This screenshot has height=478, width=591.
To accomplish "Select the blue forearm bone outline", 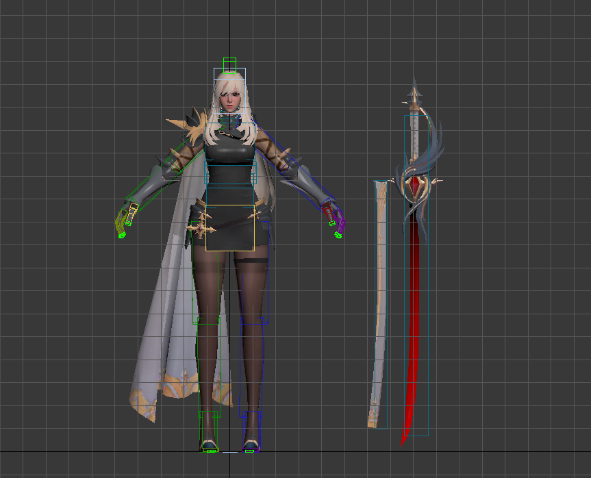I will [309, 186].
